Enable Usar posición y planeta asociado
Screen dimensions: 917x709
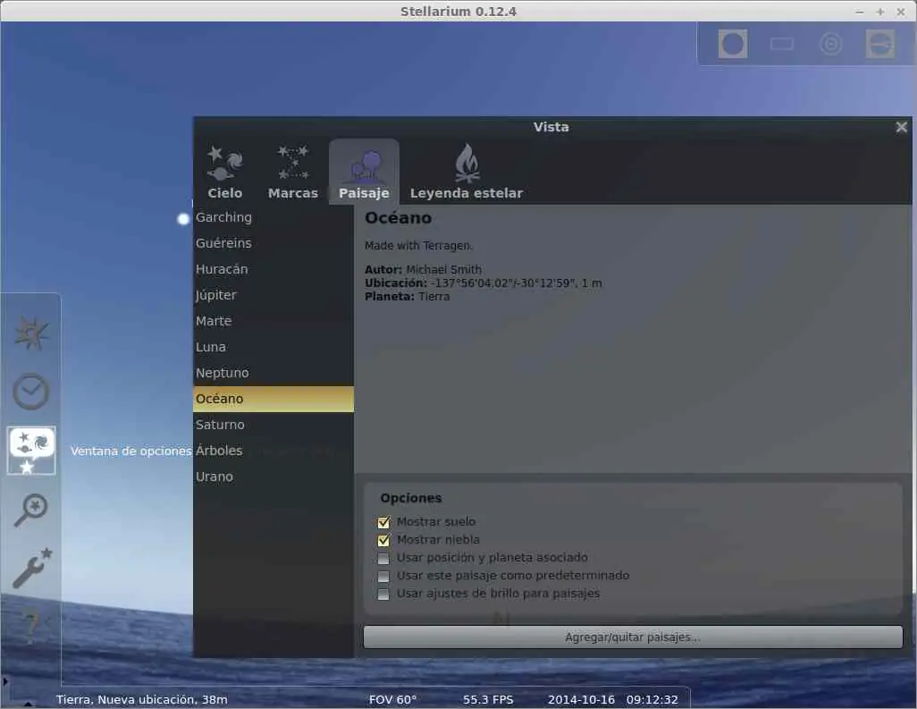[383, 558]
